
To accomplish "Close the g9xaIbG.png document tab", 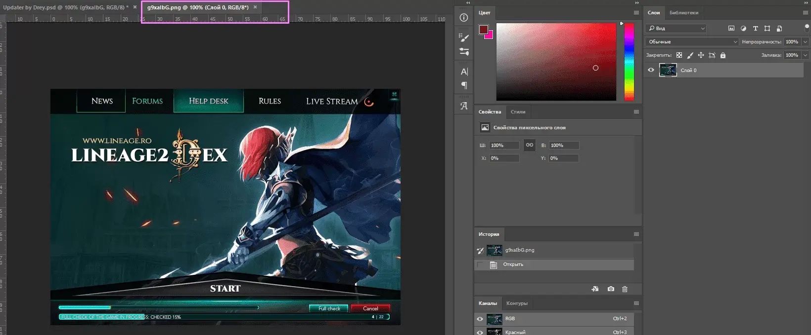I will pyautogui.click(x=255, y=7).
